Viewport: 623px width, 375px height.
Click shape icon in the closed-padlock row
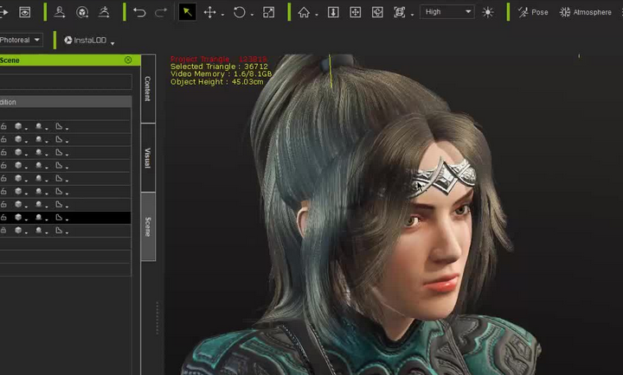(x=59, y=230)
